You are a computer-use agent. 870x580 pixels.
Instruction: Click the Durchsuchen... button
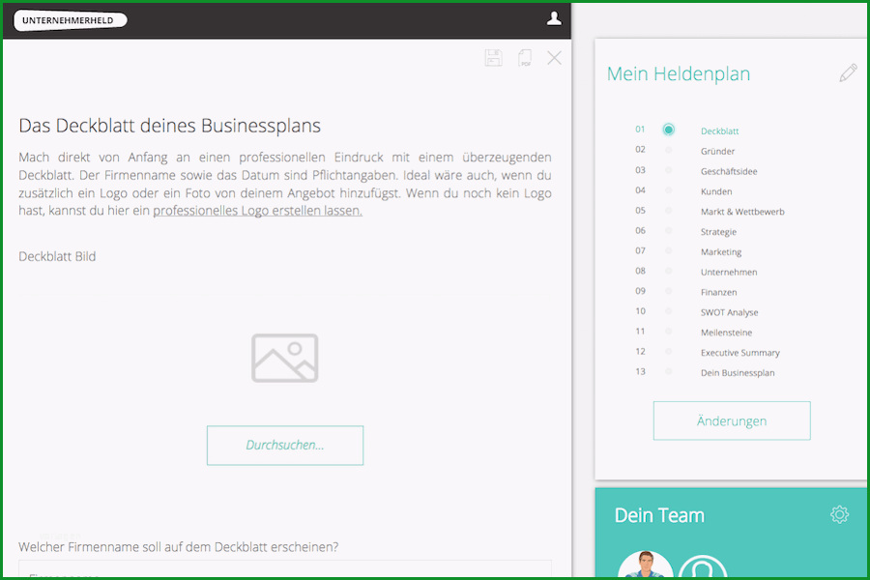click(x=285, y=445)
